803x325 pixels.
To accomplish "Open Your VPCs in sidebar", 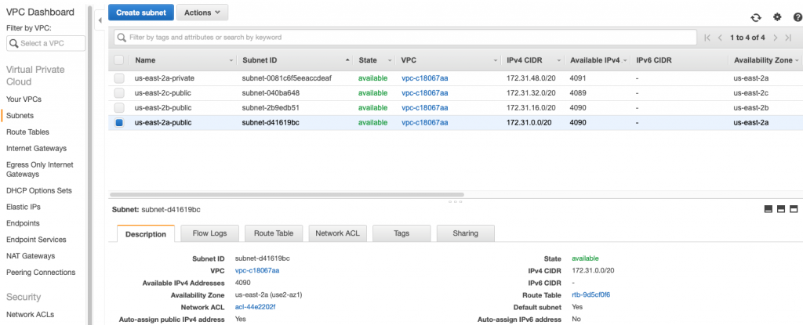I will point(24,99).
